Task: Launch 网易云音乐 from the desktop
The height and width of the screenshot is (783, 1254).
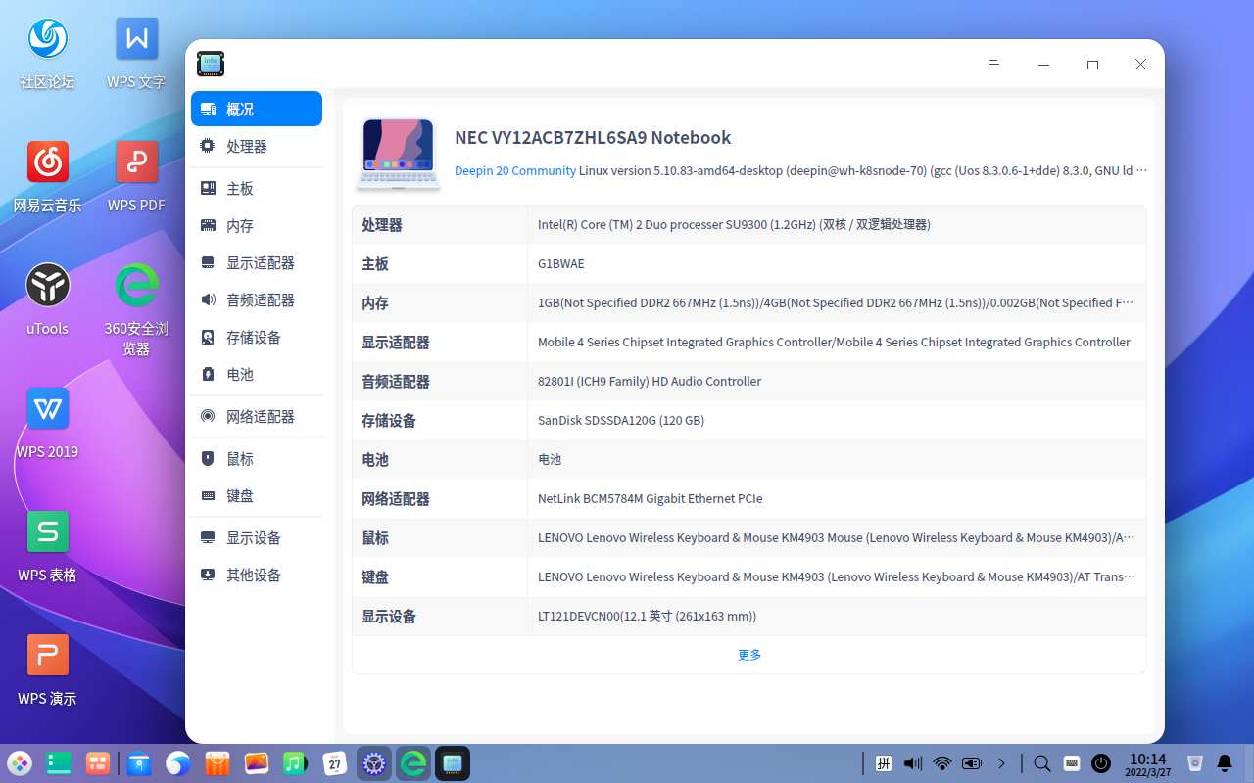Action: click(47, 161)
